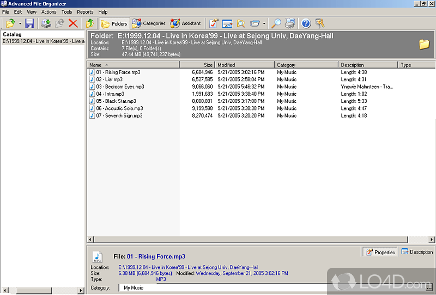Screen dimensions: 436x295
Task: Open the Tools menu
Action: coord(66,12)
